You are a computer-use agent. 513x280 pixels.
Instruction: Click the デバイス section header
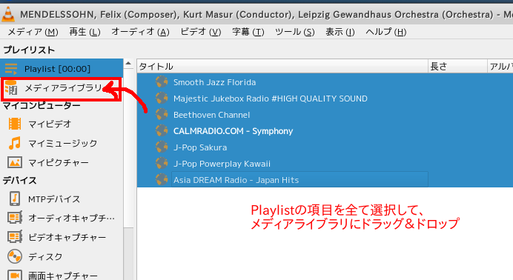pyautogui.click(x=19, y=180)
